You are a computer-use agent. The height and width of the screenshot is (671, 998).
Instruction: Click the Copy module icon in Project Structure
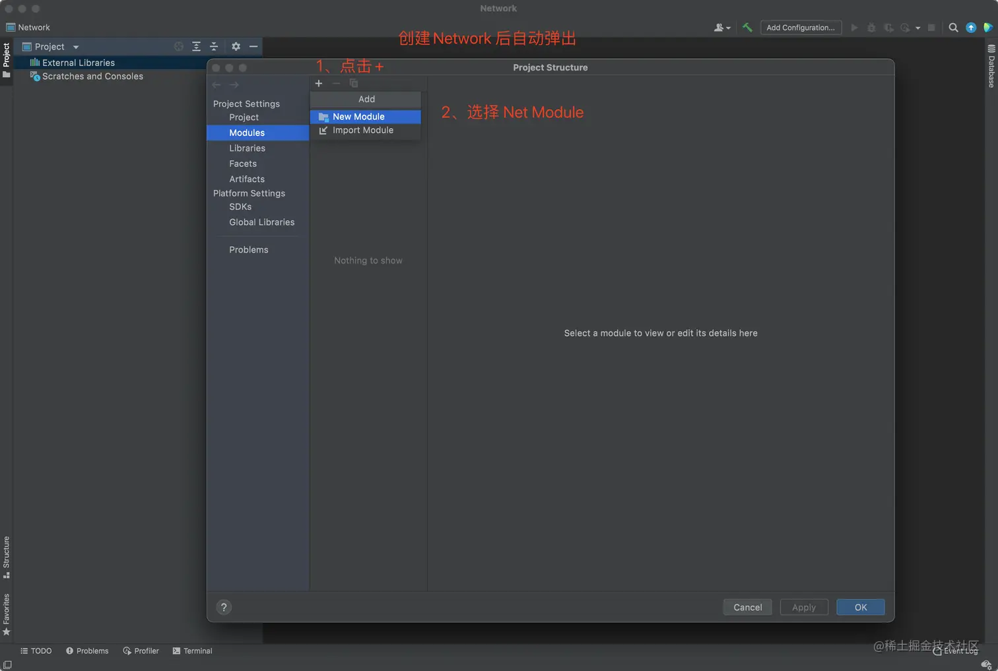click(x=354, y=83)
